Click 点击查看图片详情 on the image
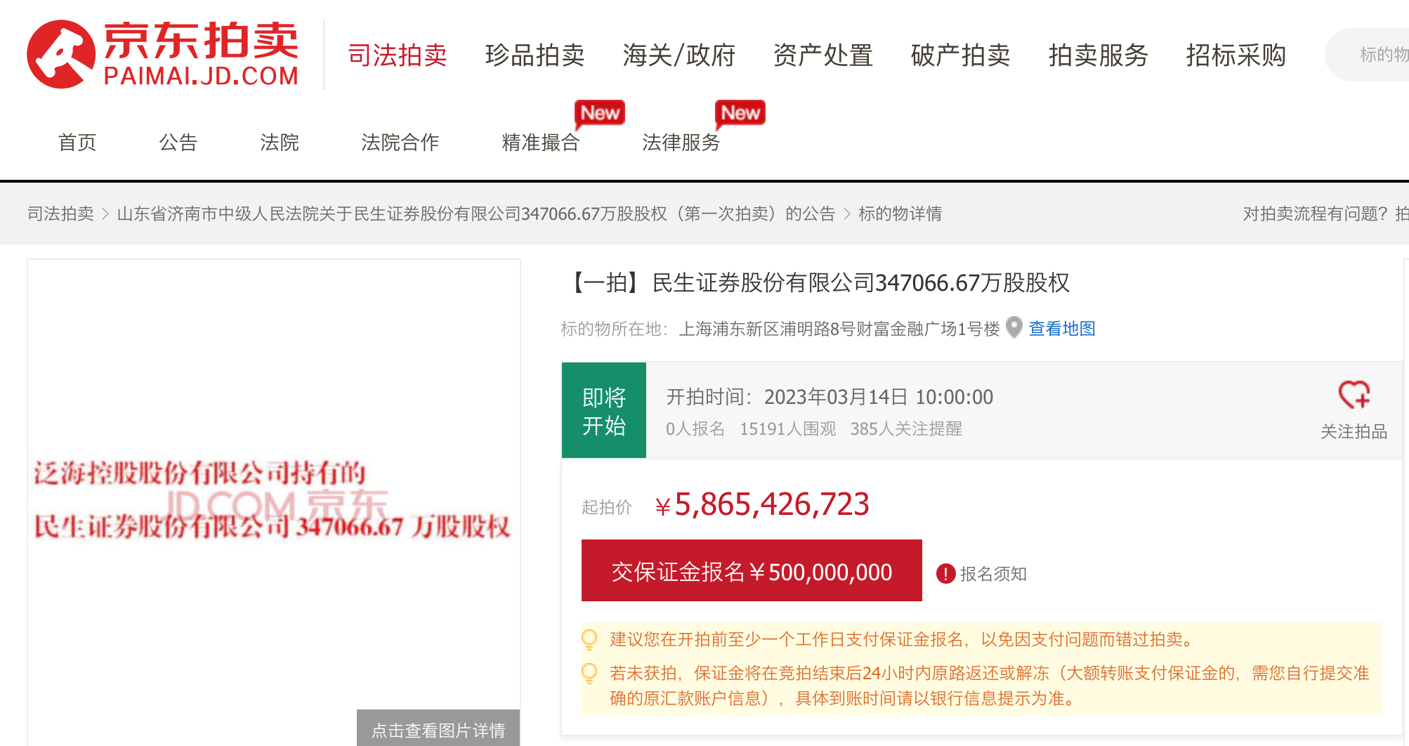This screenshot has height=746, width=1409. (438, 729)
